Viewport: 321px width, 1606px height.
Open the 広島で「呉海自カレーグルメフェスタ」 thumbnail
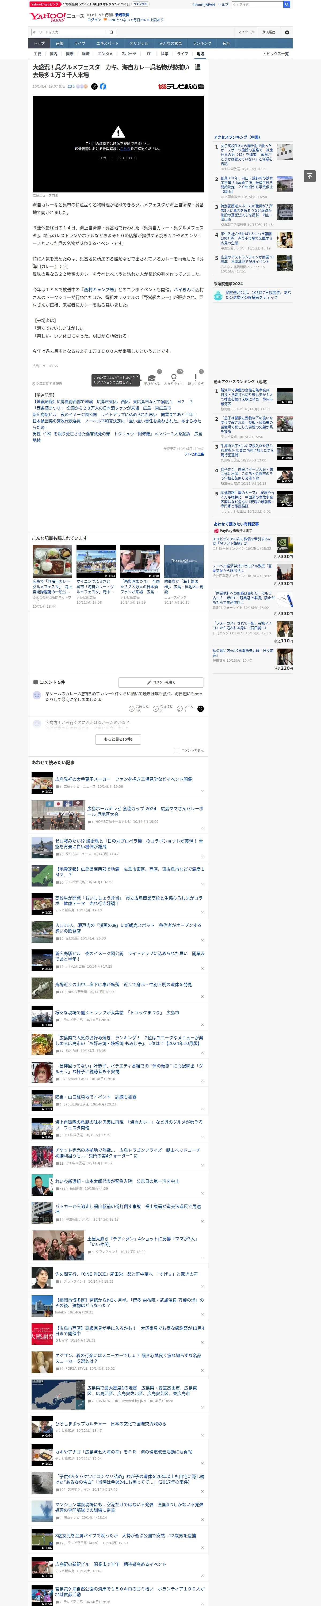(x=52, y=561)
